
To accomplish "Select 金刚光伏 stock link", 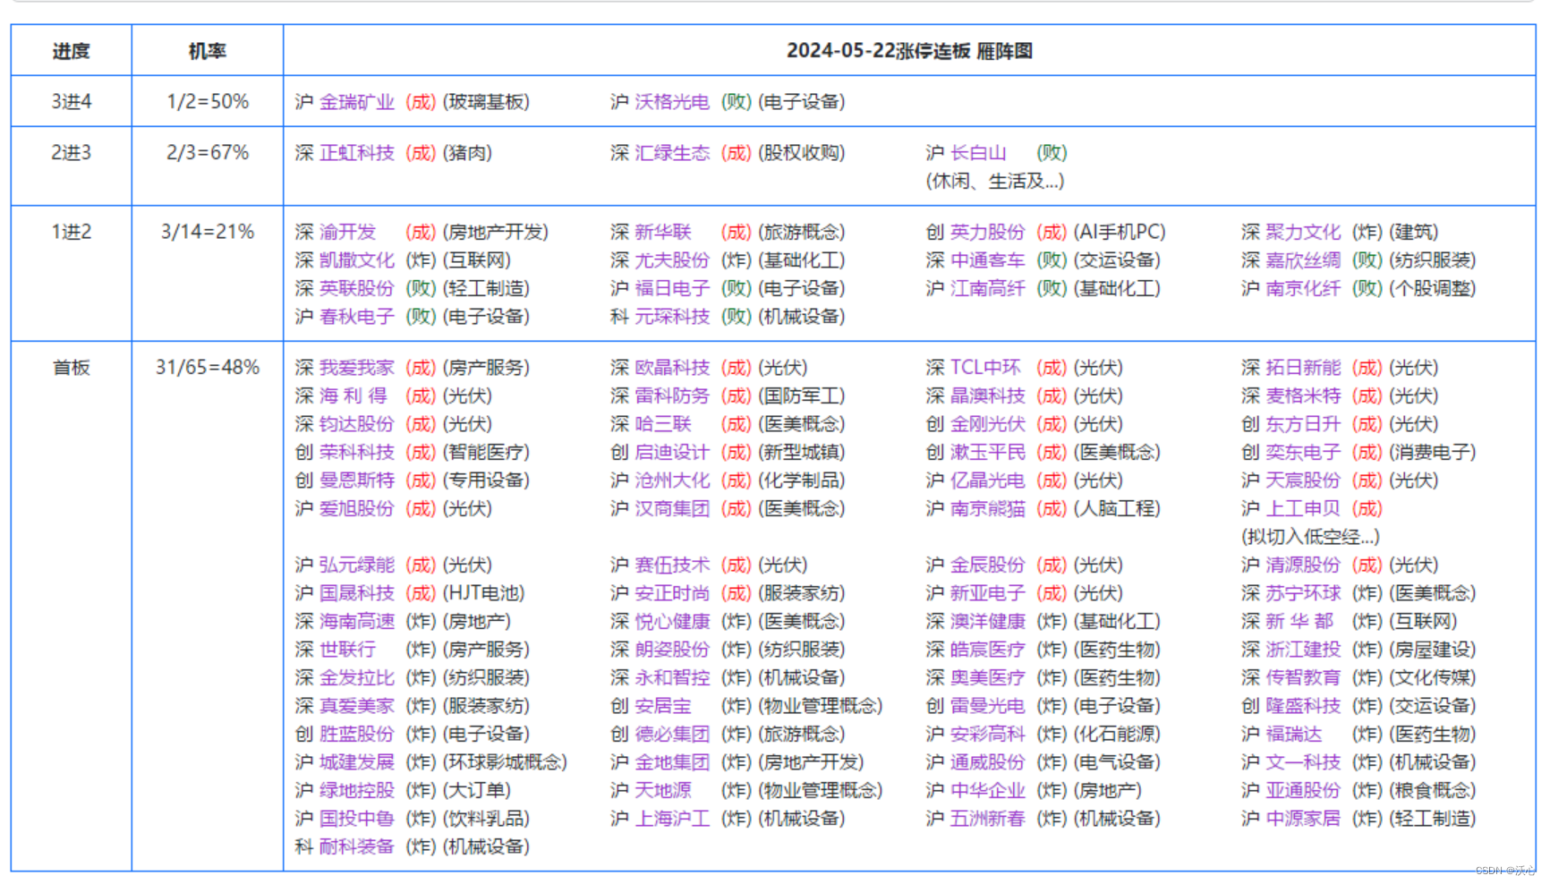I will [x=987, y=424].
